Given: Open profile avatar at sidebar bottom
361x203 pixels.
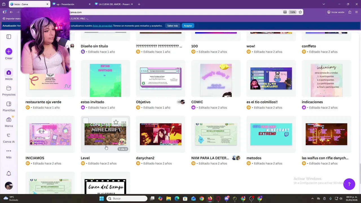Looking at the screenshot, I should (9, 186).
